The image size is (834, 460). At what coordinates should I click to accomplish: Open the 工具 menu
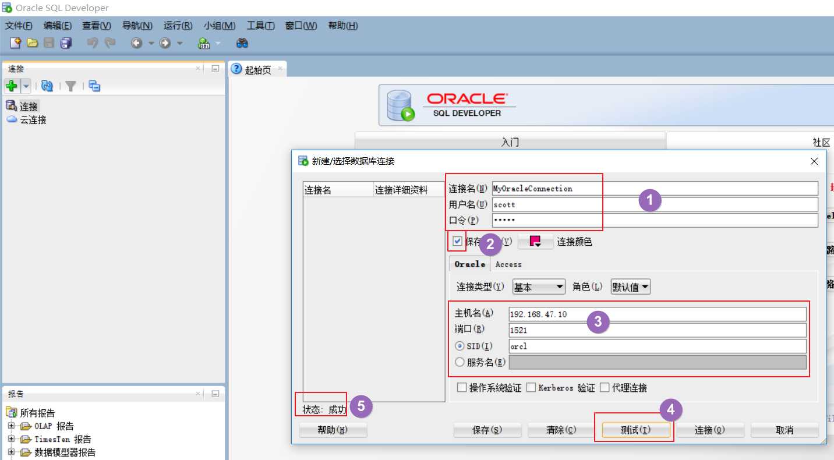(260, 26)
